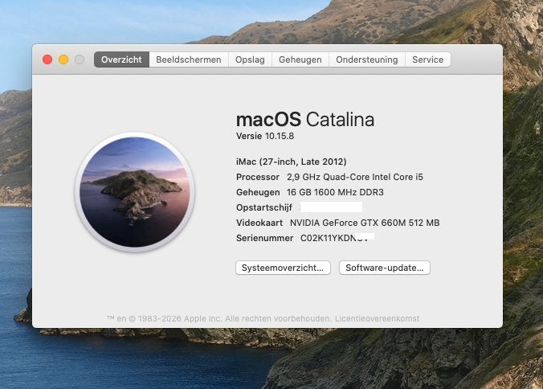Click the Systeemoverzicht... button
This screenshot has height=389, width=543.
click(283, 268)
